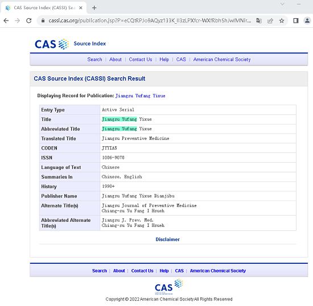Click American Chemical Society in footer
Image resolution: width=313 pixels, height=306 pixels.
point(218,271)
